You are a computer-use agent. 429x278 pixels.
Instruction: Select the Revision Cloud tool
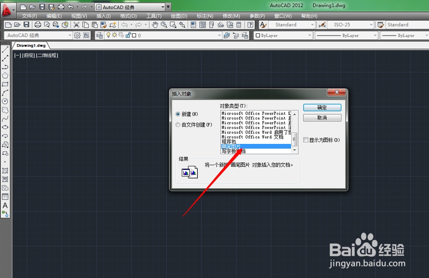5,110
